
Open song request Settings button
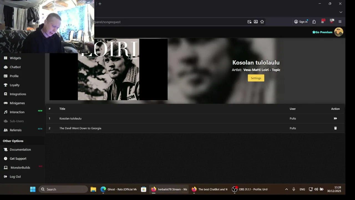(256, 78)
